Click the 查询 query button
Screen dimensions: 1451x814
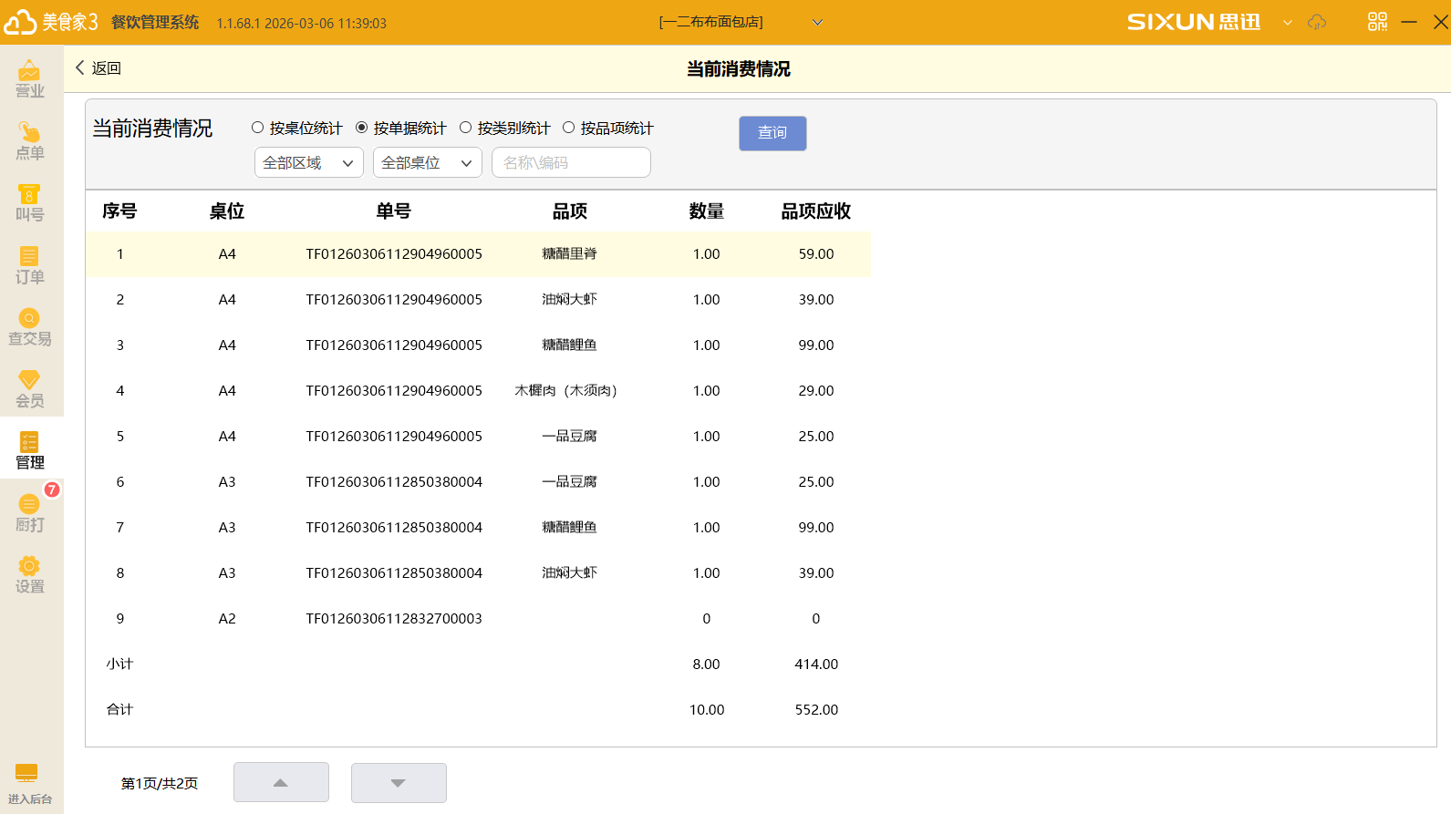coord(772,133)
